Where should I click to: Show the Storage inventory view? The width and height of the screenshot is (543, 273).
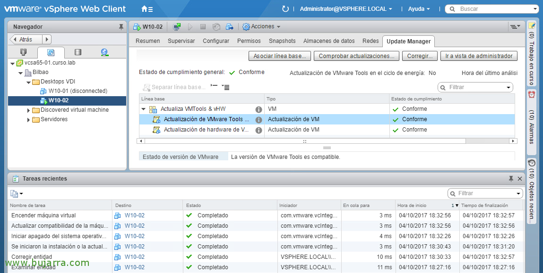[78, 52]
